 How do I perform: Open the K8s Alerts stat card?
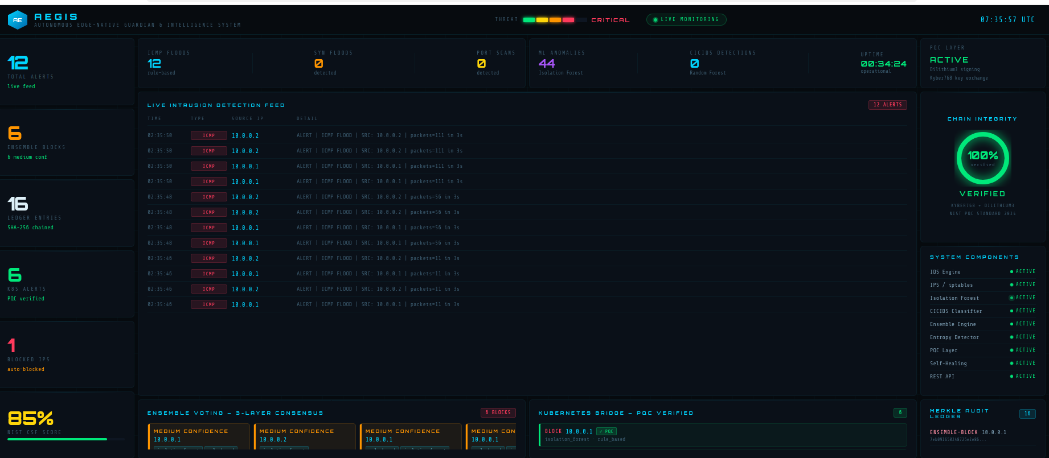(67, 284)
